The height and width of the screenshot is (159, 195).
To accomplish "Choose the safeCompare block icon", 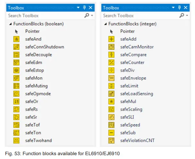I will coord(111,55).
